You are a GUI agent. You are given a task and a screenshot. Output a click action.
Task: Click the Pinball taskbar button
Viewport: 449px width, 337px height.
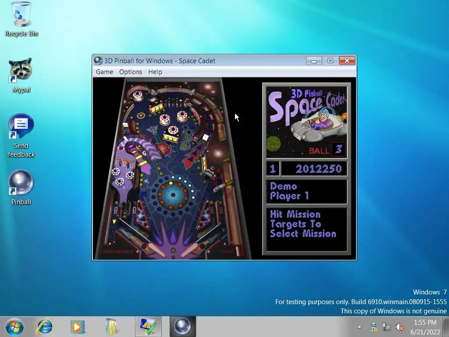[x=183, y=327]
